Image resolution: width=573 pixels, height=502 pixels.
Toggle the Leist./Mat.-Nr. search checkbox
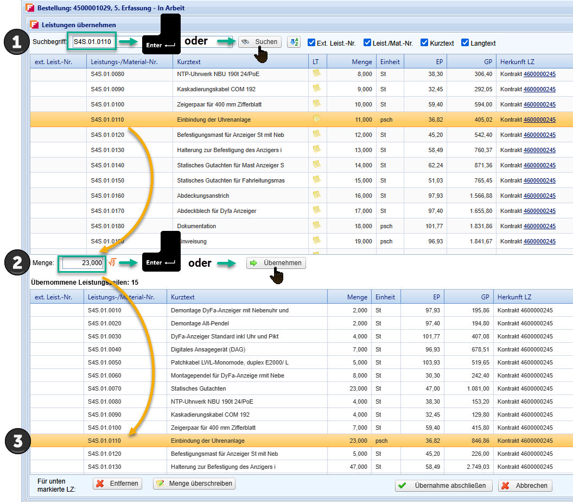point(367,43)
